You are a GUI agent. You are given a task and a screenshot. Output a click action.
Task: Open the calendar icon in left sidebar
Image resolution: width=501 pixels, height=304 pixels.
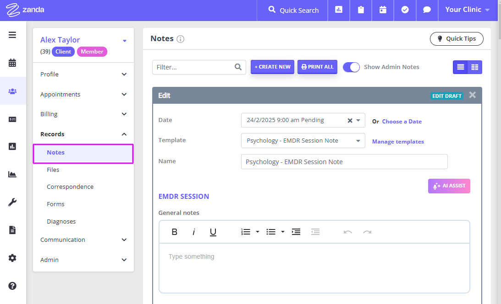[12, 63]
